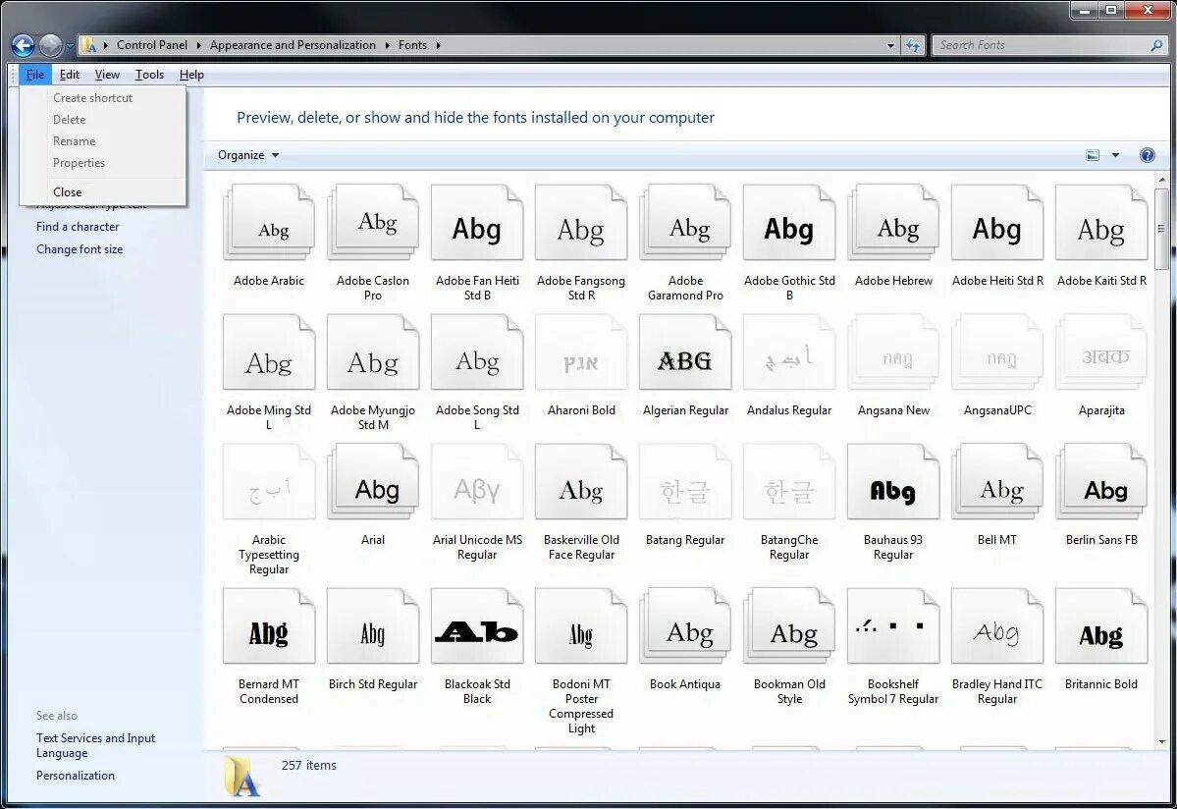
Task: Open the File menu
Action: (34, 75)
